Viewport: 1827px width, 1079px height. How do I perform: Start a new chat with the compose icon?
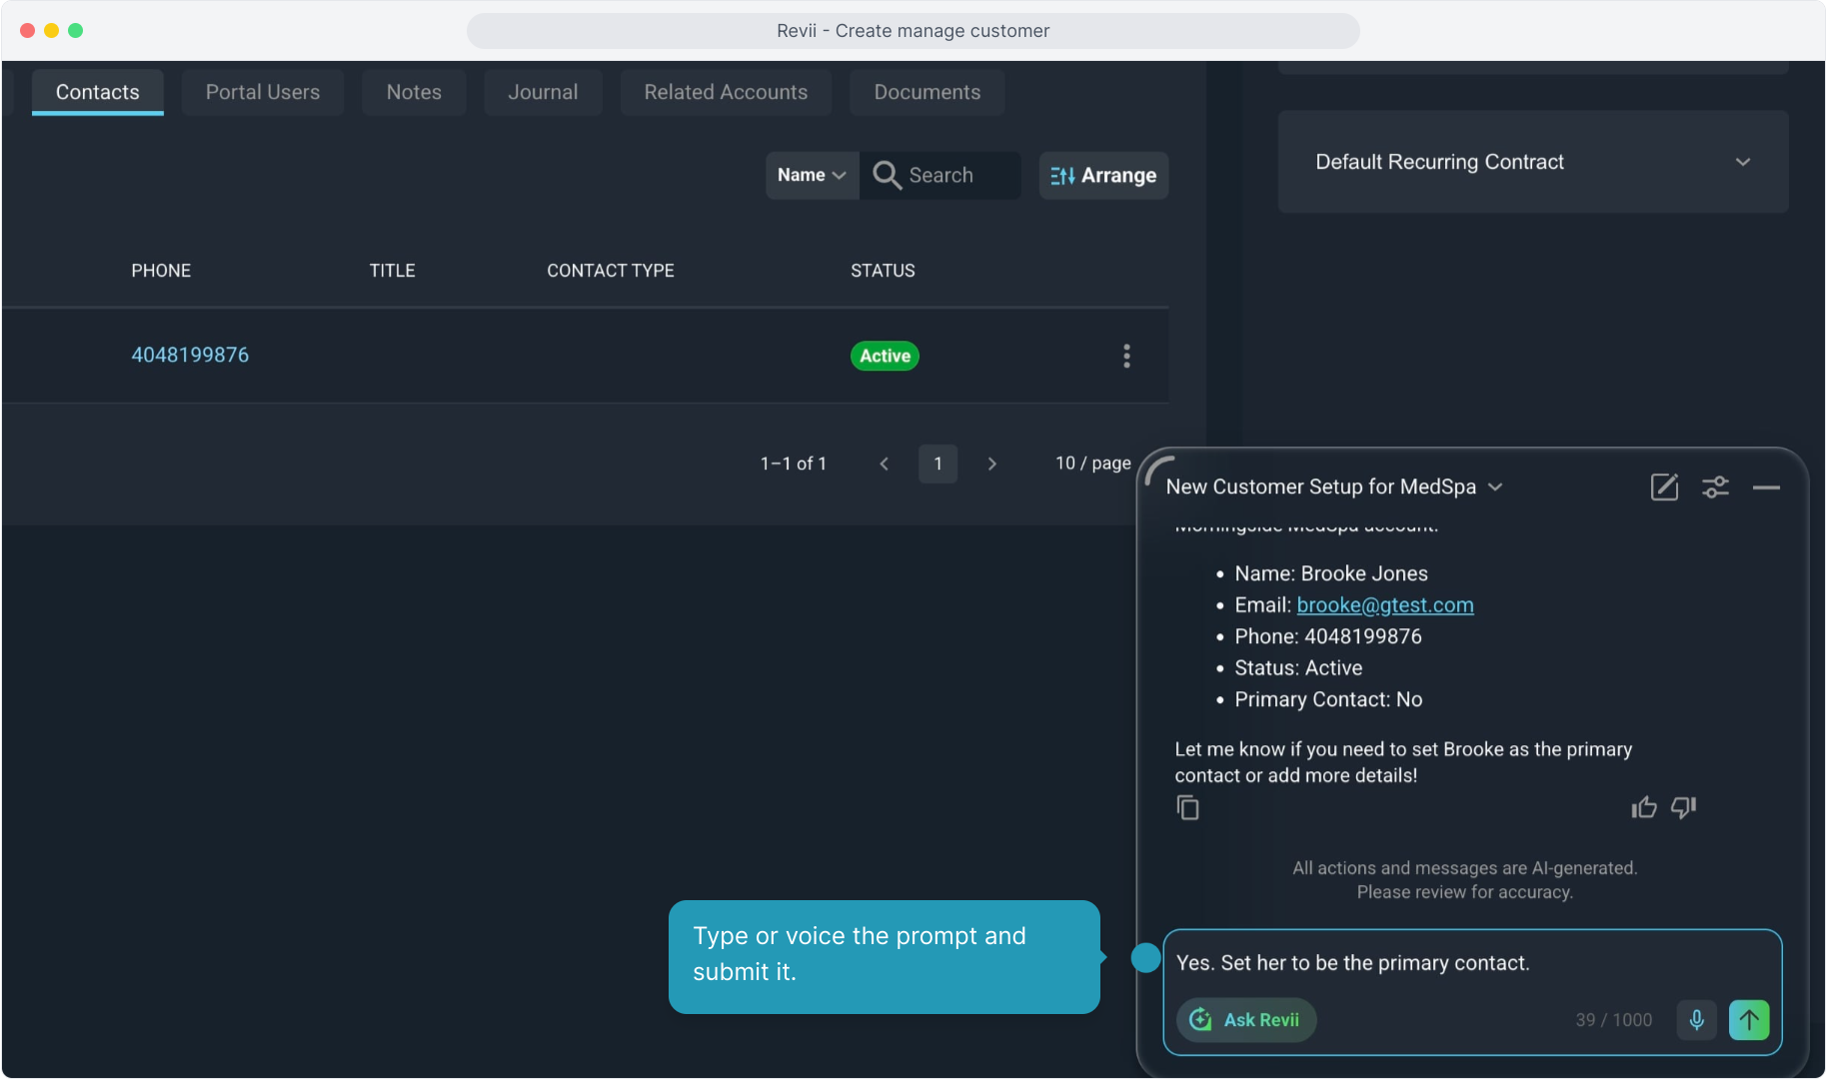click(1664, 487)
